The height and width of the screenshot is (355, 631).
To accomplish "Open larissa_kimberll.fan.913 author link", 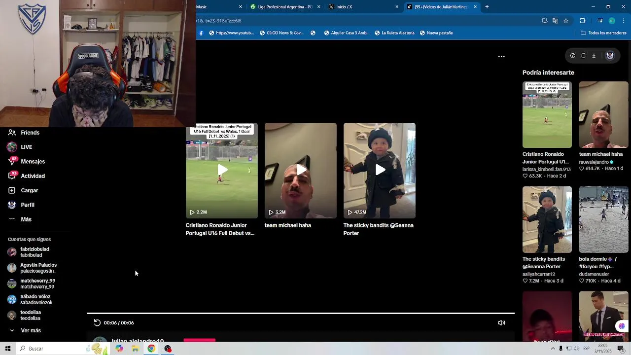I will pyautogui.click(x=546, y=169).
